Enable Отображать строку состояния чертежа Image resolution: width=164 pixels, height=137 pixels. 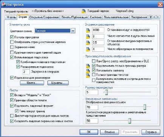(x=12, y=42)
